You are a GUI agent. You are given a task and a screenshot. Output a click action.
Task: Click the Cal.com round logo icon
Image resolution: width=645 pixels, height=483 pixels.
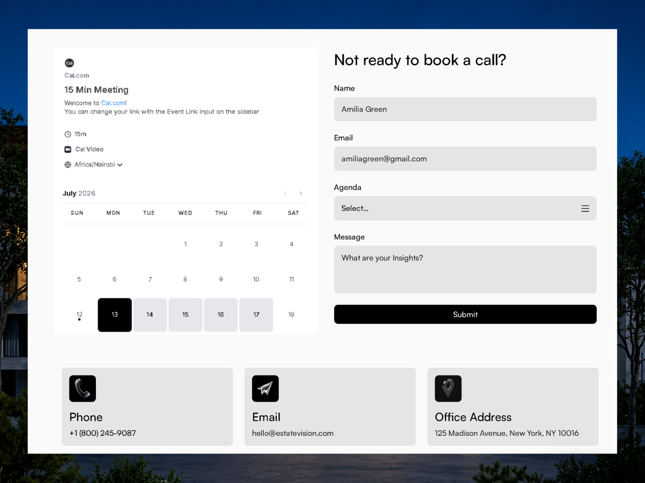[69, 63]
